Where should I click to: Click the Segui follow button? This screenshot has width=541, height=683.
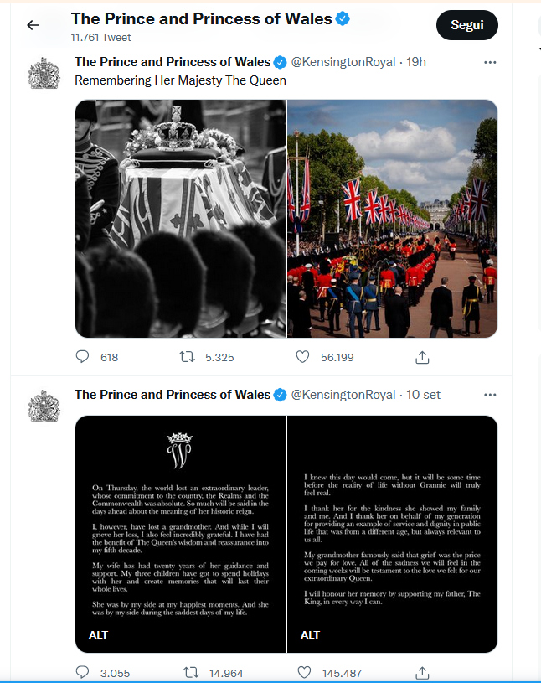coord(467,25)
